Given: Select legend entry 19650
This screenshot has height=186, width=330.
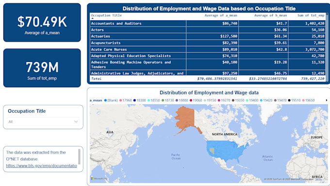Looking at the screenshot, I should click(308, 100).
